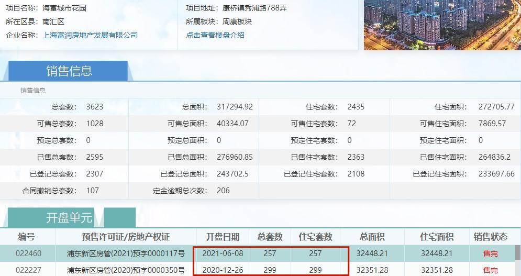This screenshot has height=276, width=521.
Task: Click the 编号 column header
Action: (x=26, y=237)
